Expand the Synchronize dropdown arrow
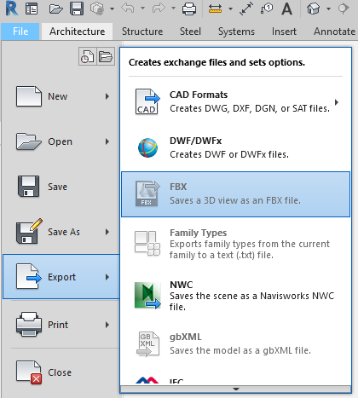The width and height of the screenshot is (358, 398). 113,9
